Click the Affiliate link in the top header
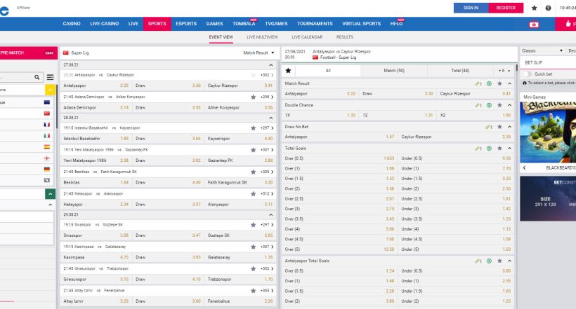 [x=23, y=8]
